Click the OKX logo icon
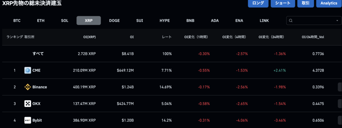This screenshot has width=342, height=128. (x=28, y=104)
